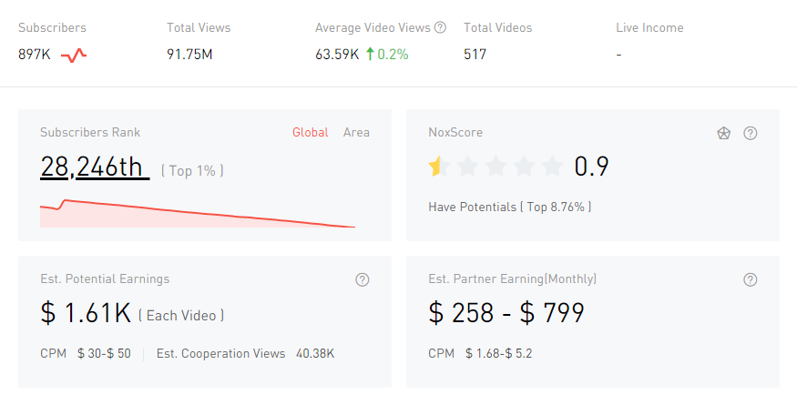This screenshot has width=797, height=405.
Task: Click the help icon next to Average Video Views
Action: click(440, 28)
